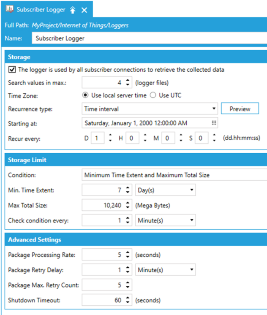Increase the Package Retry Delay value
267x315 pixels.
click(128, 267)
